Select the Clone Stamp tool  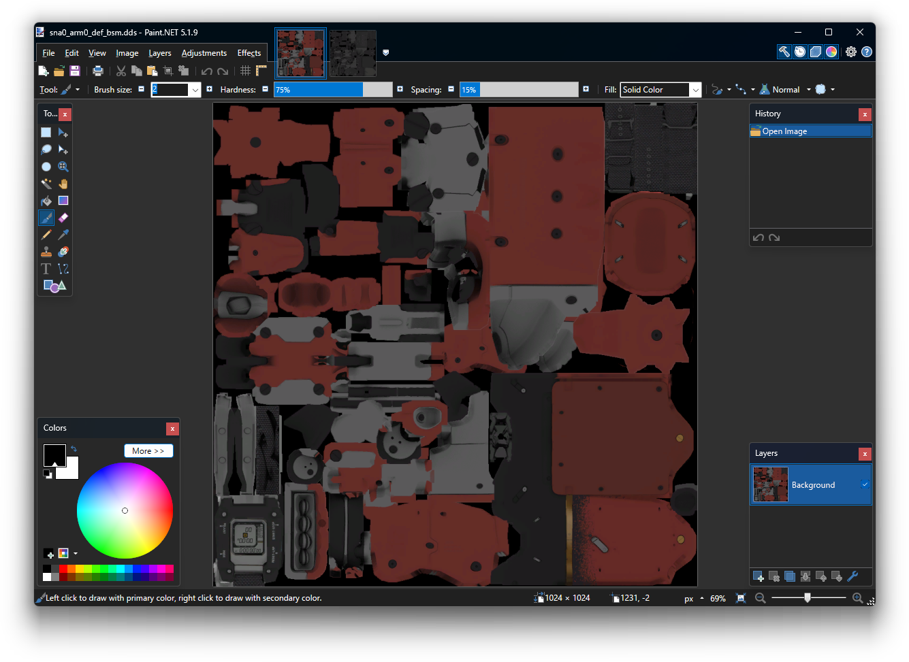[46, 252]
